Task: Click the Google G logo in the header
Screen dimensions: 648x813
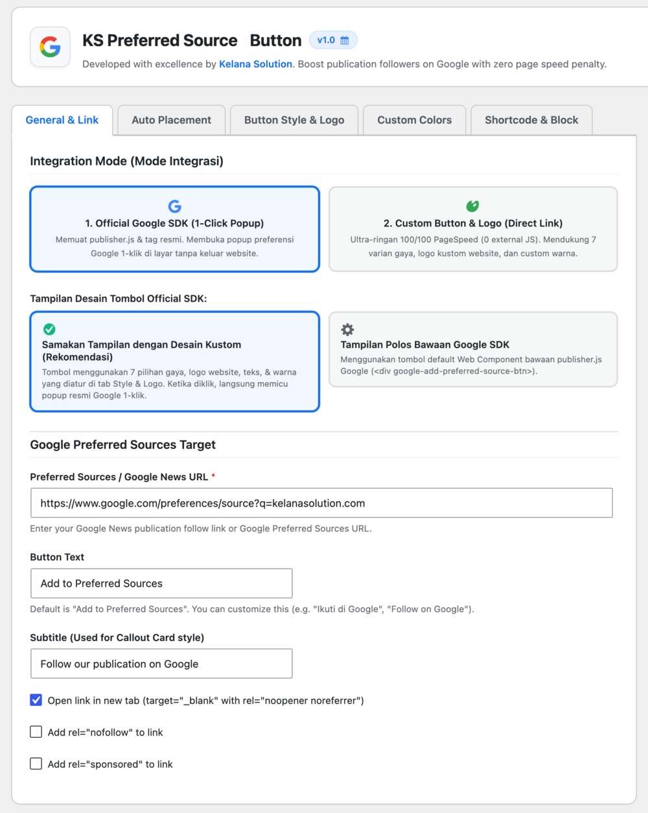Action: point(50,47)
